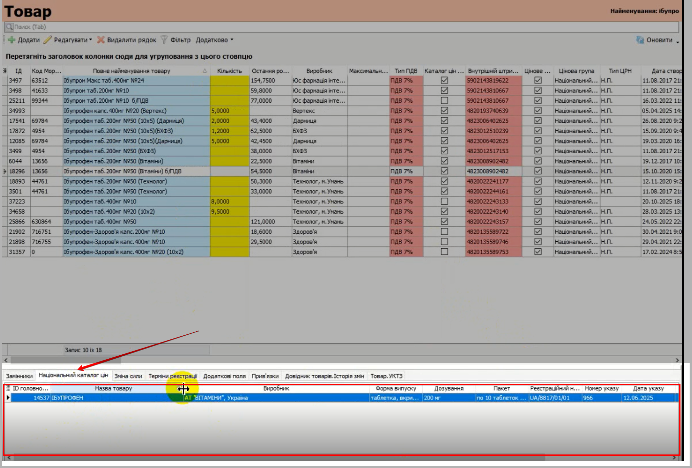The image size is (692, 468).
Task: Toggle Каталог цін checkbox for Ібупром 6/ПДВ row
Action: point(444,101)
